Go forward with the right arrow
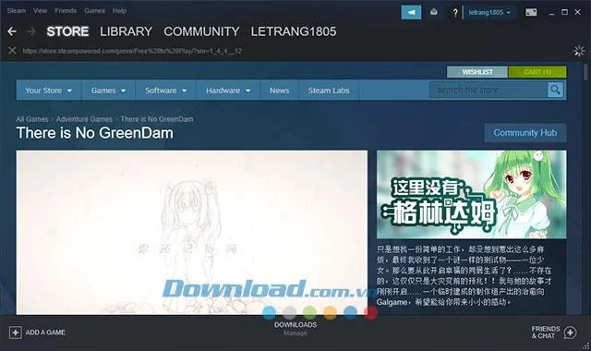This screenshot has height=351, width=591. pos(31,31)
